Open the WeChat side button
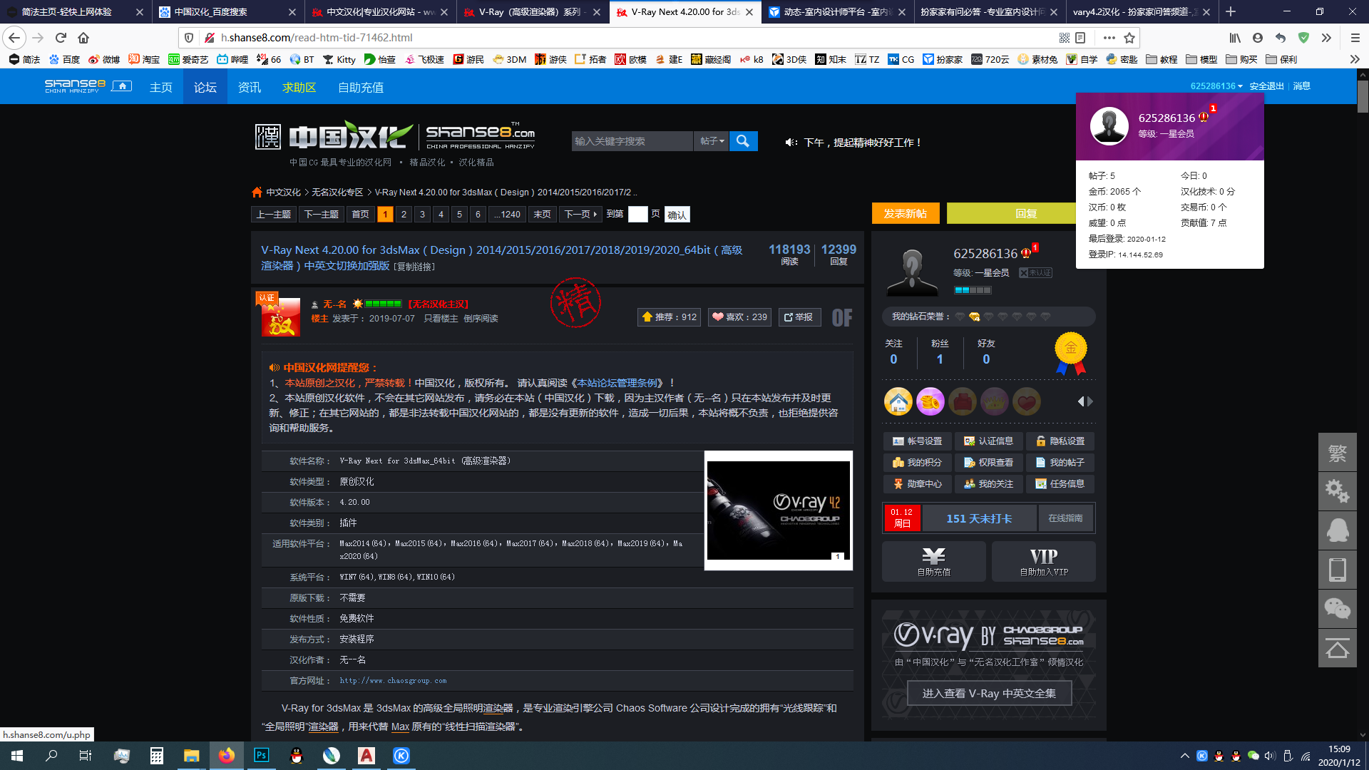1369x770 pixels. pos(1338,609)
